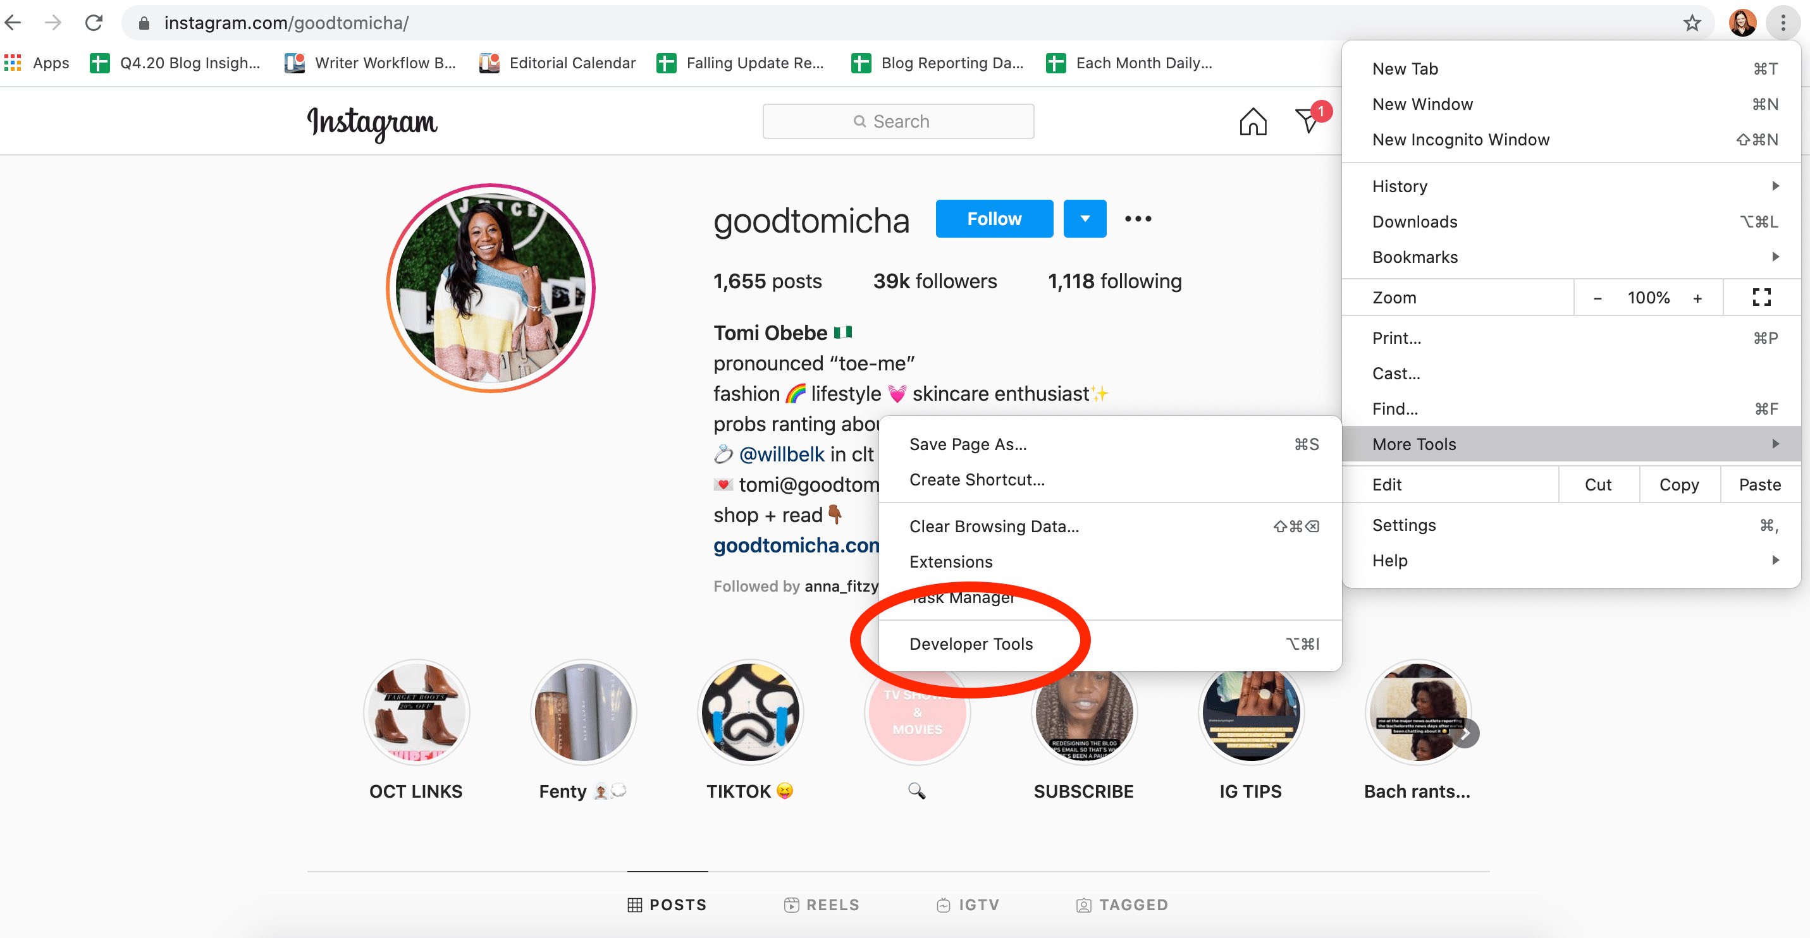Click the Chrome profile avatar
1810x938 pixels.
(x=1742, y=23)
